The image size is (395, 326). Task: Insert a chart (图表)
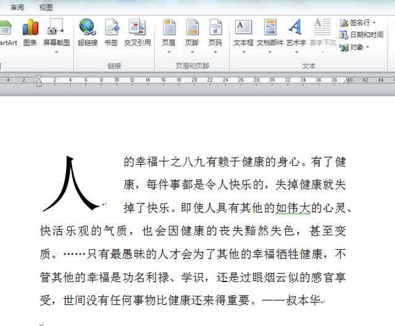click(x=30, y=33)
